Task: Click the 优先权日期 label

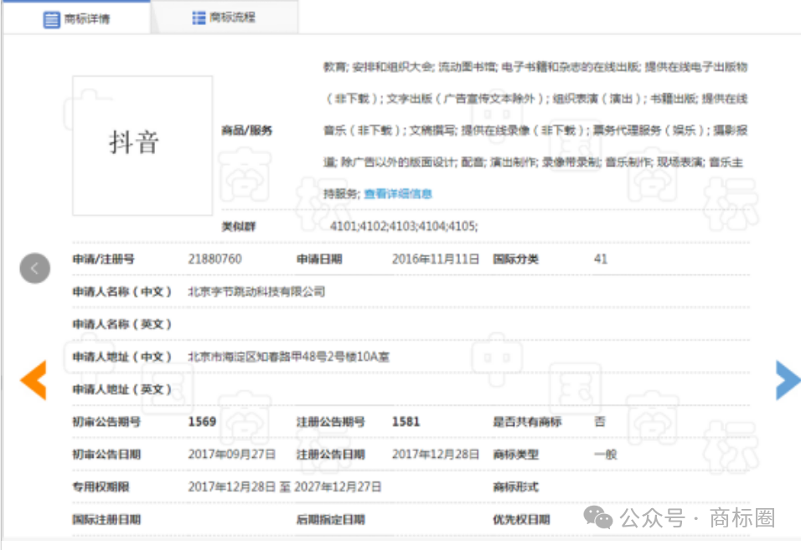Action: coord(521,519)
